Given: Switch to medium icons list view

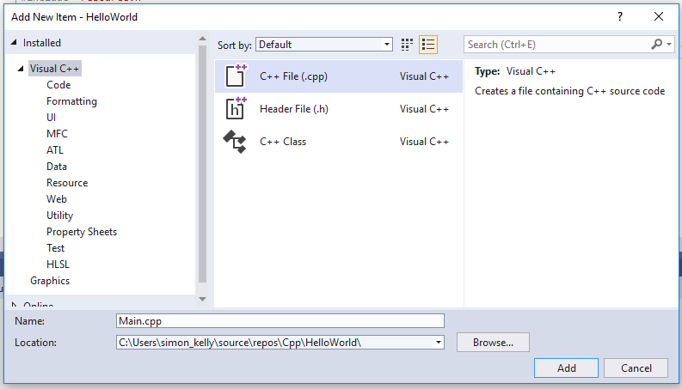Looking at the screenshot, I should (428, 45).
